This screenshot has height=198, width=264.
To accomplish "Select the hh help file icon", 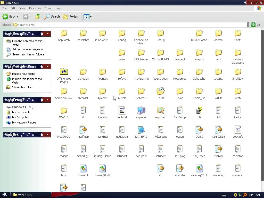I will click(x=199, y=110).
